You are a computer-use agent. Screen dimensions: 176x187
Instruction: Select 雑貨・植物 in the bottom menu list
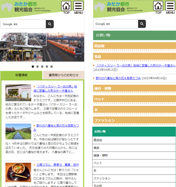pos(134,155)
